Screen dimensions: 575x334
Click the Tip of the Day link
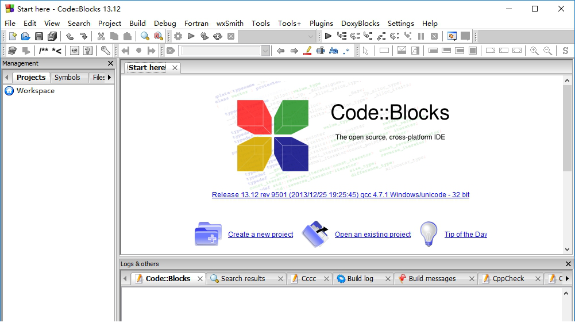466,234
